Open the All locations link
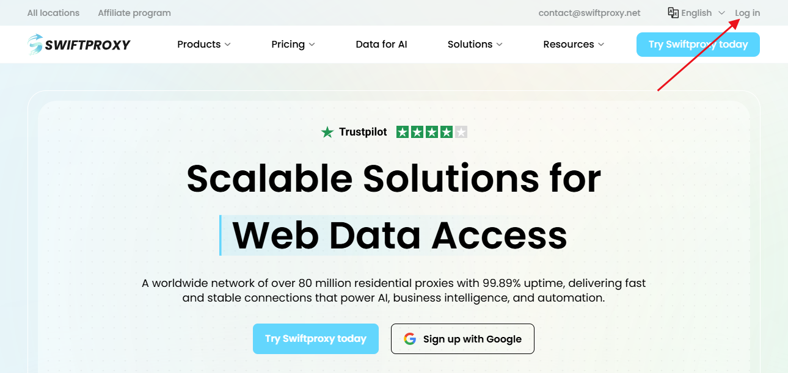The image size is (788, 373). point(53,13)
